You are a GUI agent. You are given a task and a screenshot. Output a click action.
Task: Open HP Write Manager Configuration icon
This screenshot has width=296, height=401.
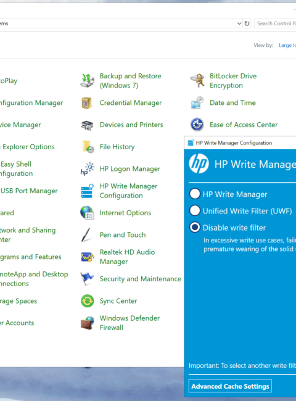87,191
